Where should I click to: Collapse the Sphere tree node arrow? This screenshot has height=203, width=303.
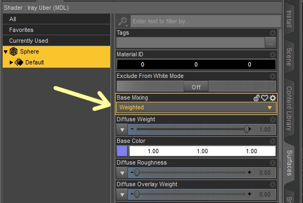pos(5,52)
